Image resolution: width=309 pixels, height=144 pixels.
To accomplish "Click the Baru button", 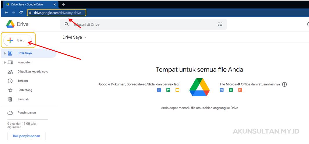I will (x=18, y=40).
